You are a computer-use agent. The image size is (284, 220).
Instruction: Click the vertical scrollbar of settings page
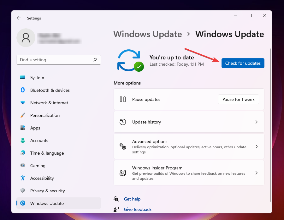click(271, 125)
